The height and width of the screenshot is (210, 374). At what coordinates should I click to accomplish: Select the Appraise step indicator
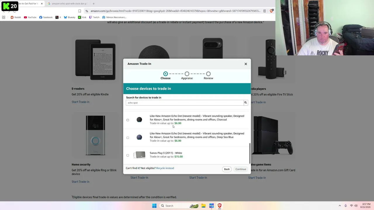pyautogui.click(x=187, y=76)
